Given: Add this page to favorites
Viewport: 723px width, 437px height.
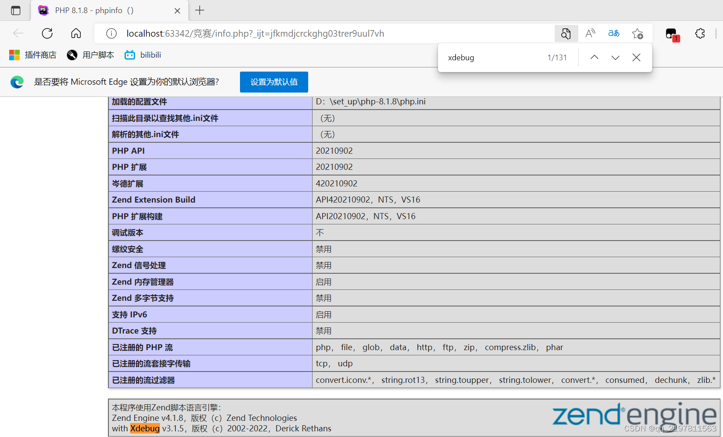Looking at the screenshot, I should pos(637,34).
